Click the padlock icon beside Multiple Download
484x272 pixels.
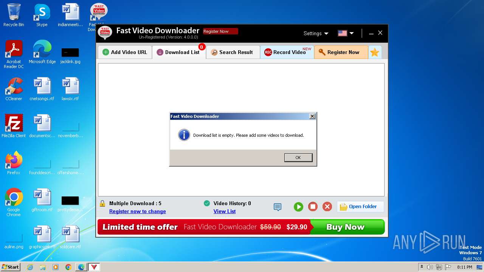click(102, 203)
